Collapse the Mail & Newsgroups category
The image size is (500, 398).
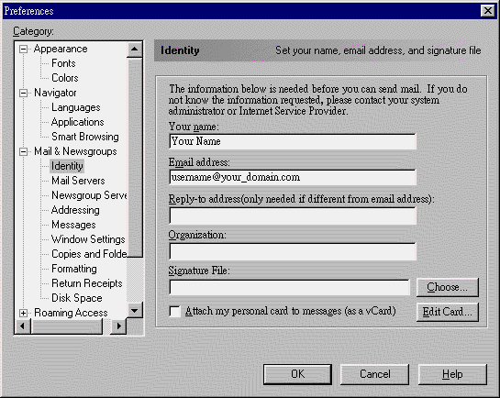23,151
